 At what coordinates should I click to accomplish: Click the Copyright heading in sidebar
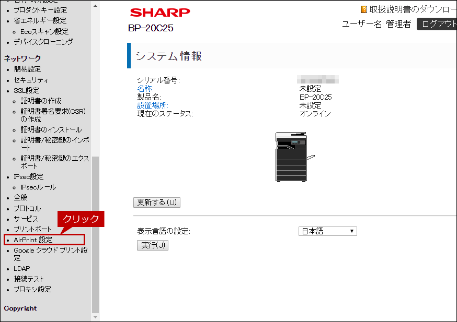(20, 308)
